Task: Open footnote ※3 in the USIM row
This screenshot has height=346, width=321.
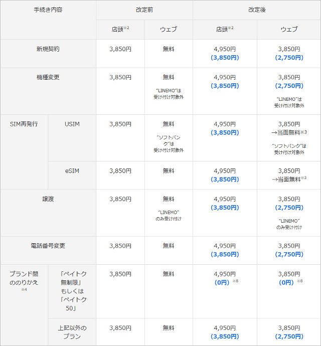Action: point(304,132)
